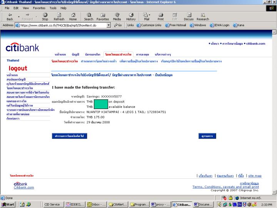Open the Tools menu
277x208 pixels.
(53, 8)
